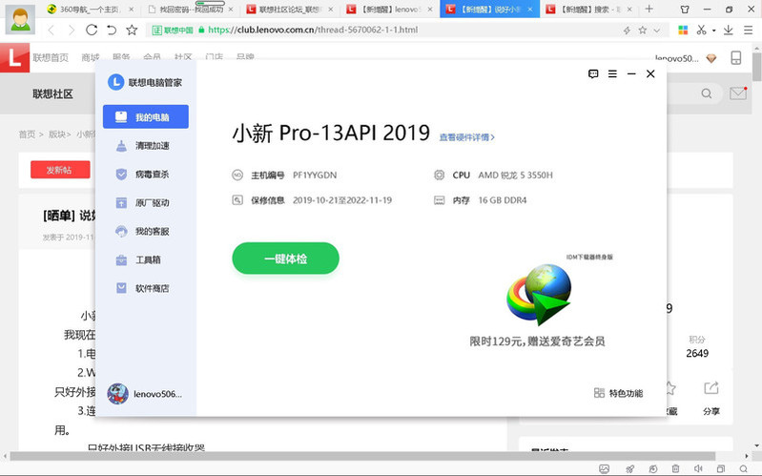
Task: Click the browser user avatar
Action: [20, 19]
